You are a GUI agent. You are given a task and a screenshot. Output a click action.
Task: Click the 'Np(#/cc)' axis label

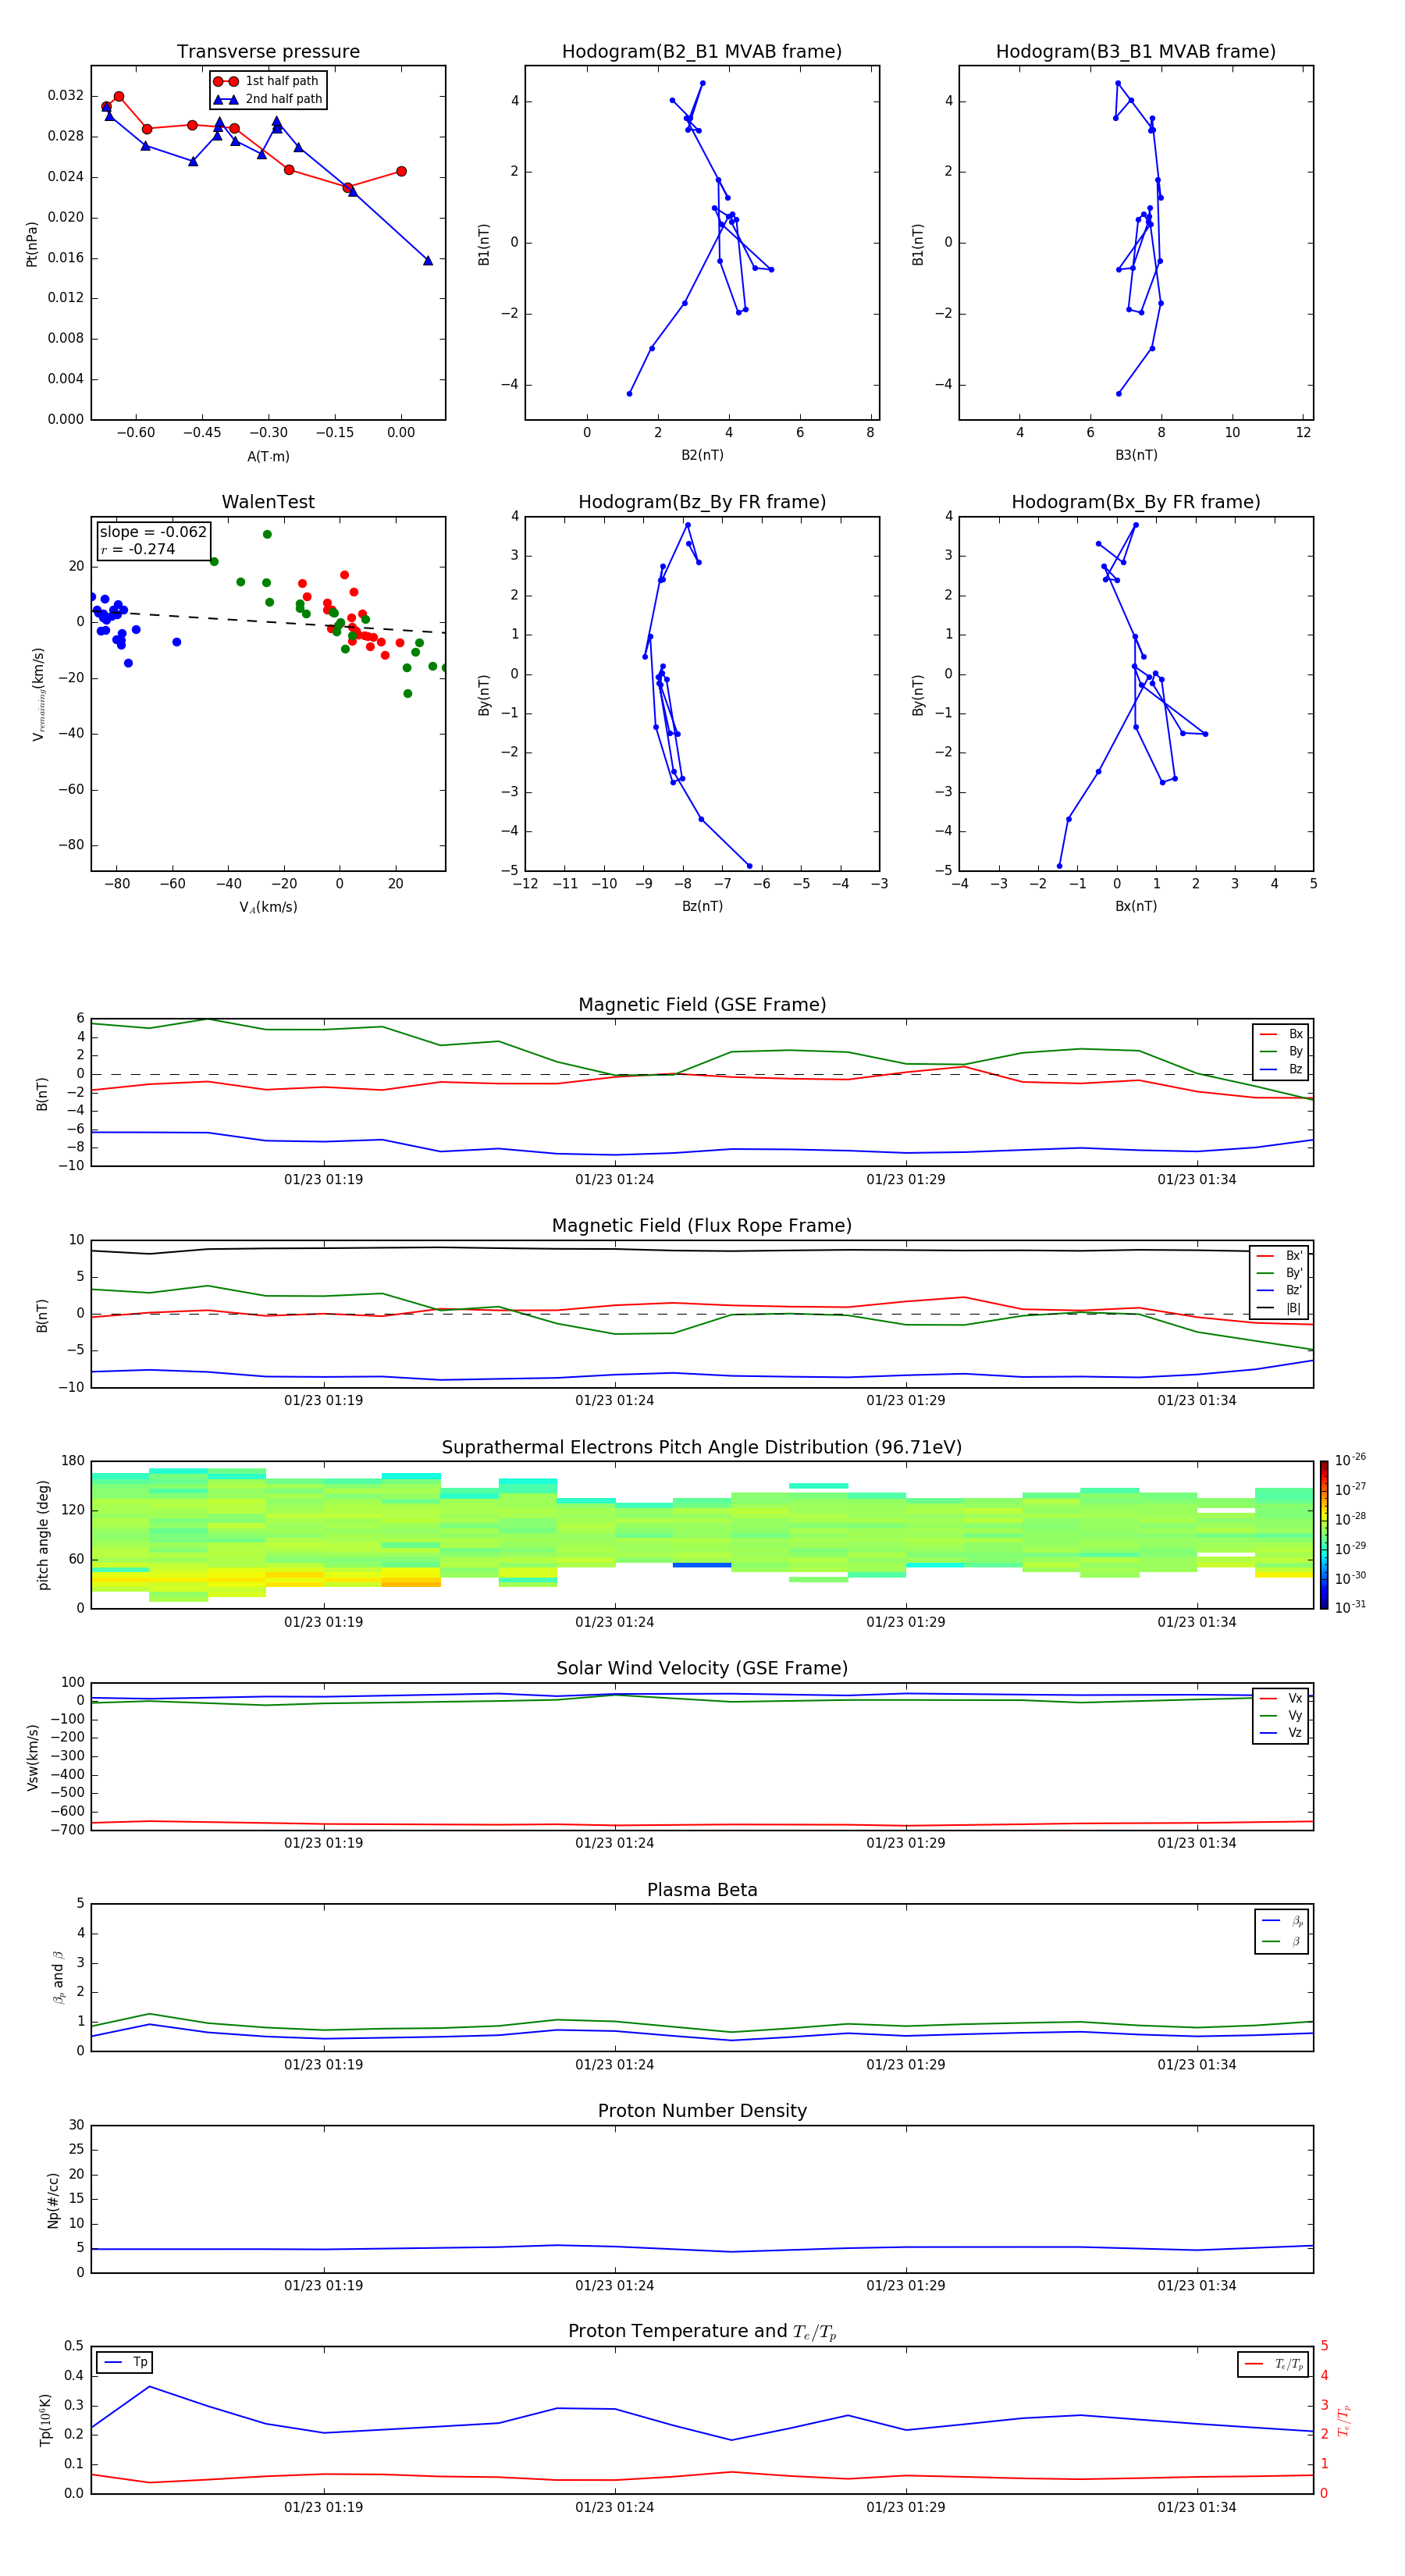point(53,2200)
